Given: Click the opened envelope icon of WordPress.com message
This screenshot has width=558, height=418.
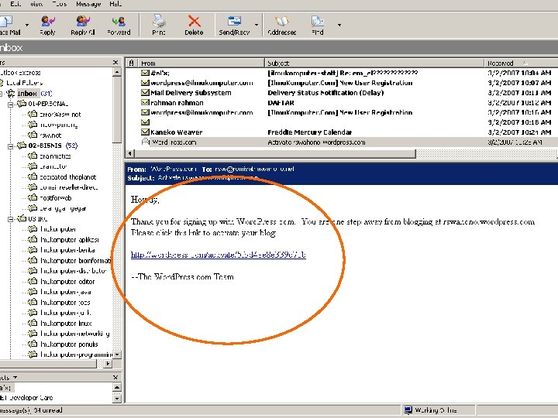Looking at the screenshot, I should click(x=145, y=142).
